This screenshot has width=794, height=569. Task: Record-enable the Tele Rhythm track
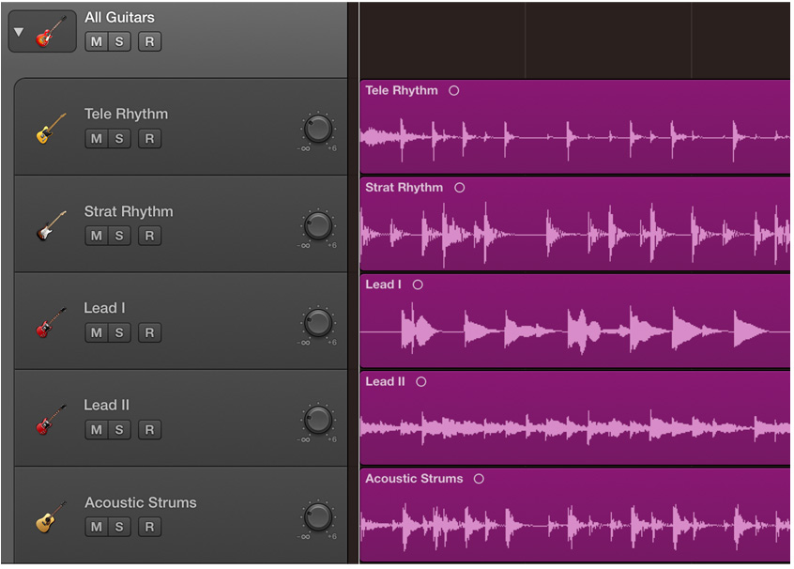149,138
